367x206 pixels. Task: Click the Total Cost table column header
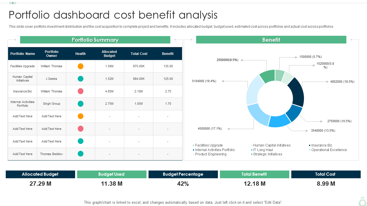coord(139,54)
